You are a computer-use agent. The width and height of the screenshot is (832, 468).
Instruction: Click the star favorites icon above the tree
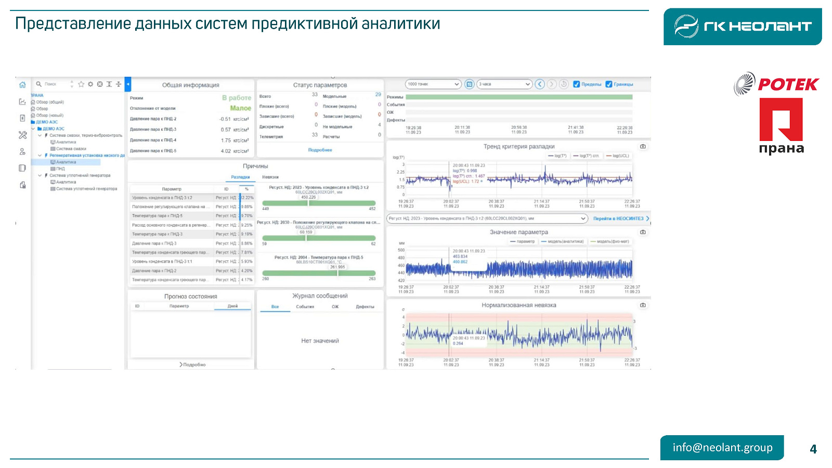point(81,84)
